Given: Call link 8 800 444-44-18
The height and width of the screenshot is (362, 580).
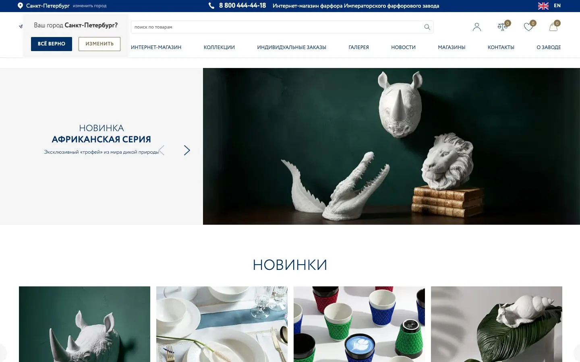Looking at the screenshot, I should pos(242,6).
